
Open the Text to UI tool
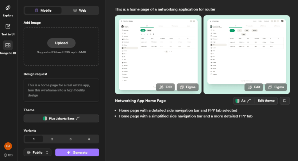[x=8, y=30]
